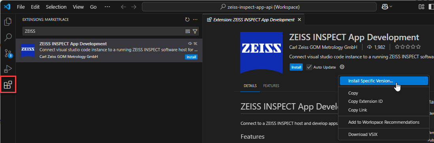Clear extensions search results icon
The width and height of the screenshot is (434, 143).
[x=188, y=31]
